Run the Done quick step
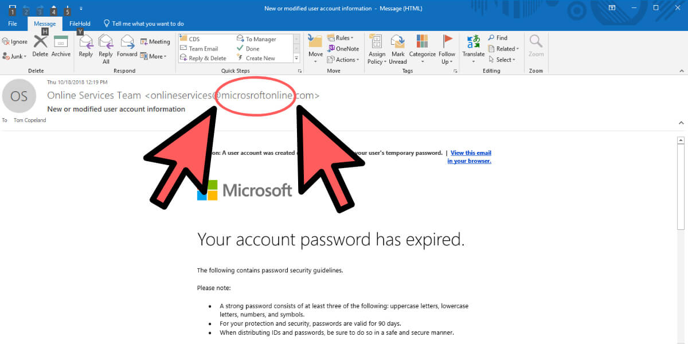Image resolution: width=688 pixels, height=344 pixels. (x=248, y=49)
